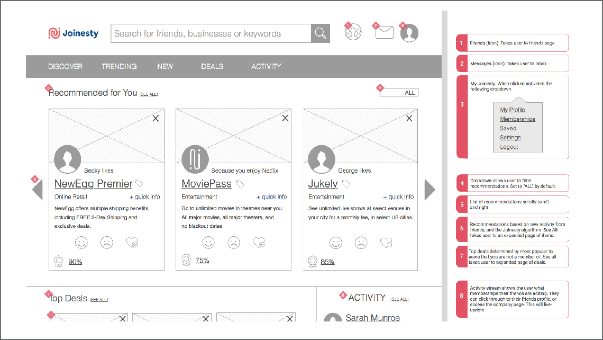The width and height of the screenshot is (603, 340).
Task: View the DEALS tab
Action: [x=212, y=66]
